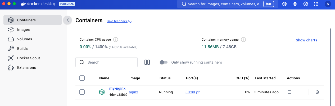The width and height of the screenshot is (335, 106).
Task: Check the my-nginx row checkbox
Action: 82,92
